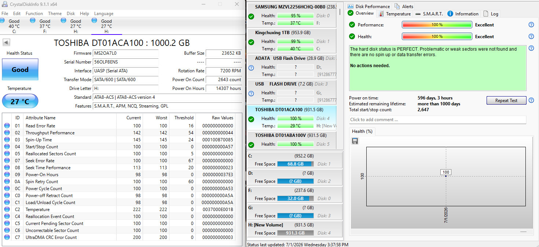
Task: Select the SAMSUNG MZVL2256HCHQ disk entry
Action: [x=292, y=15]
